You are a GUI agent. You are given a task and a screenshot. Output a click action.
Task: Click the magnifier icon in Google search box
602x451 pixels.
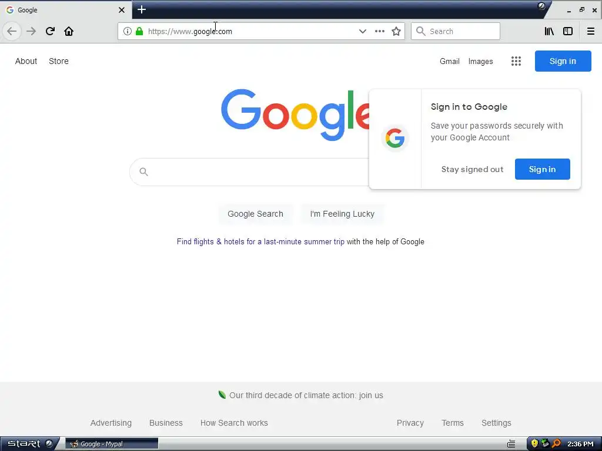click(x=143, y=172)
